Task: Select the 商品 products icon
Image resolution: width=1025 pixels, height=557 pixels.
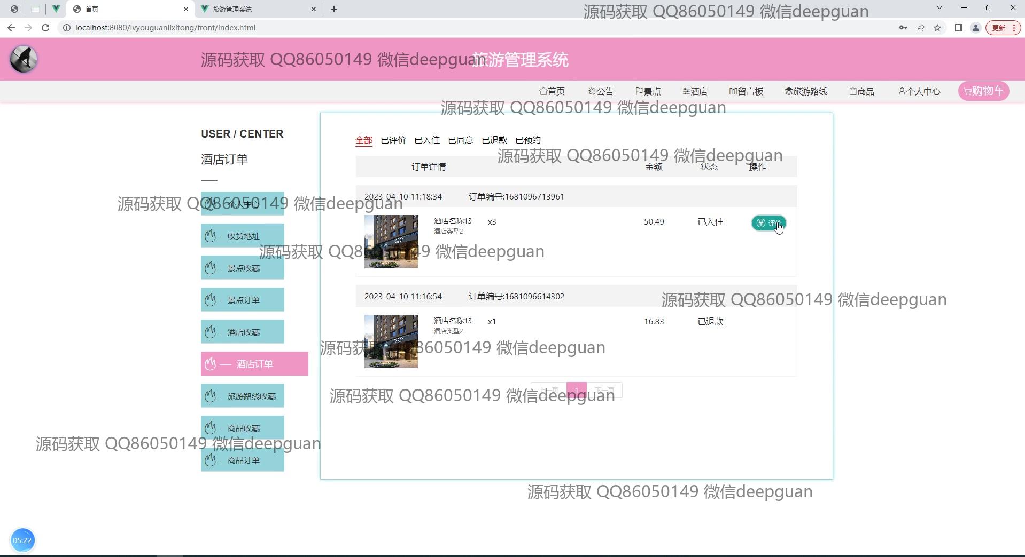Action: pos(861,91)
